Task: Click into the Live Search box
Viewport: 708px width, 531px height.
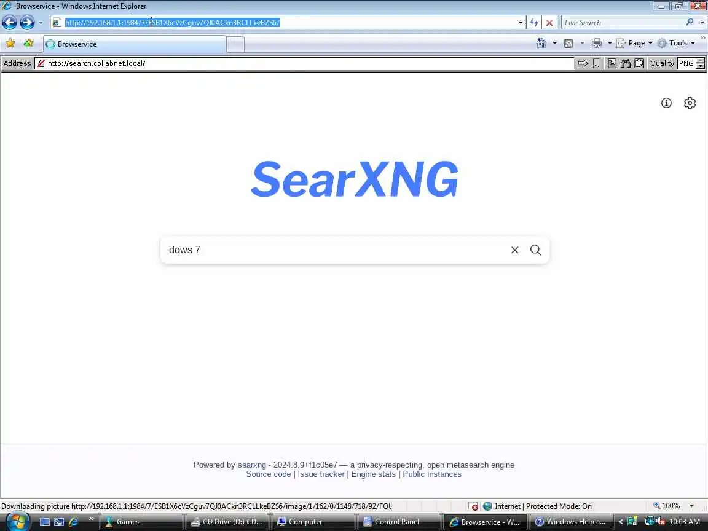Action: pyautogui.click(x=623, y=23)
